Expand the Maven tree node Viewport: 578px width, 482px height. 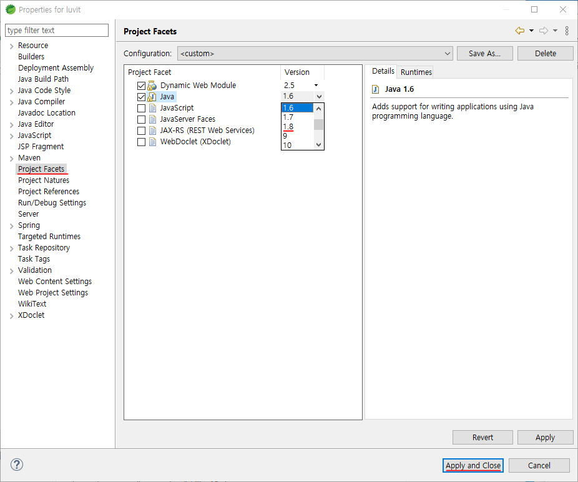[x=11, y=158]
